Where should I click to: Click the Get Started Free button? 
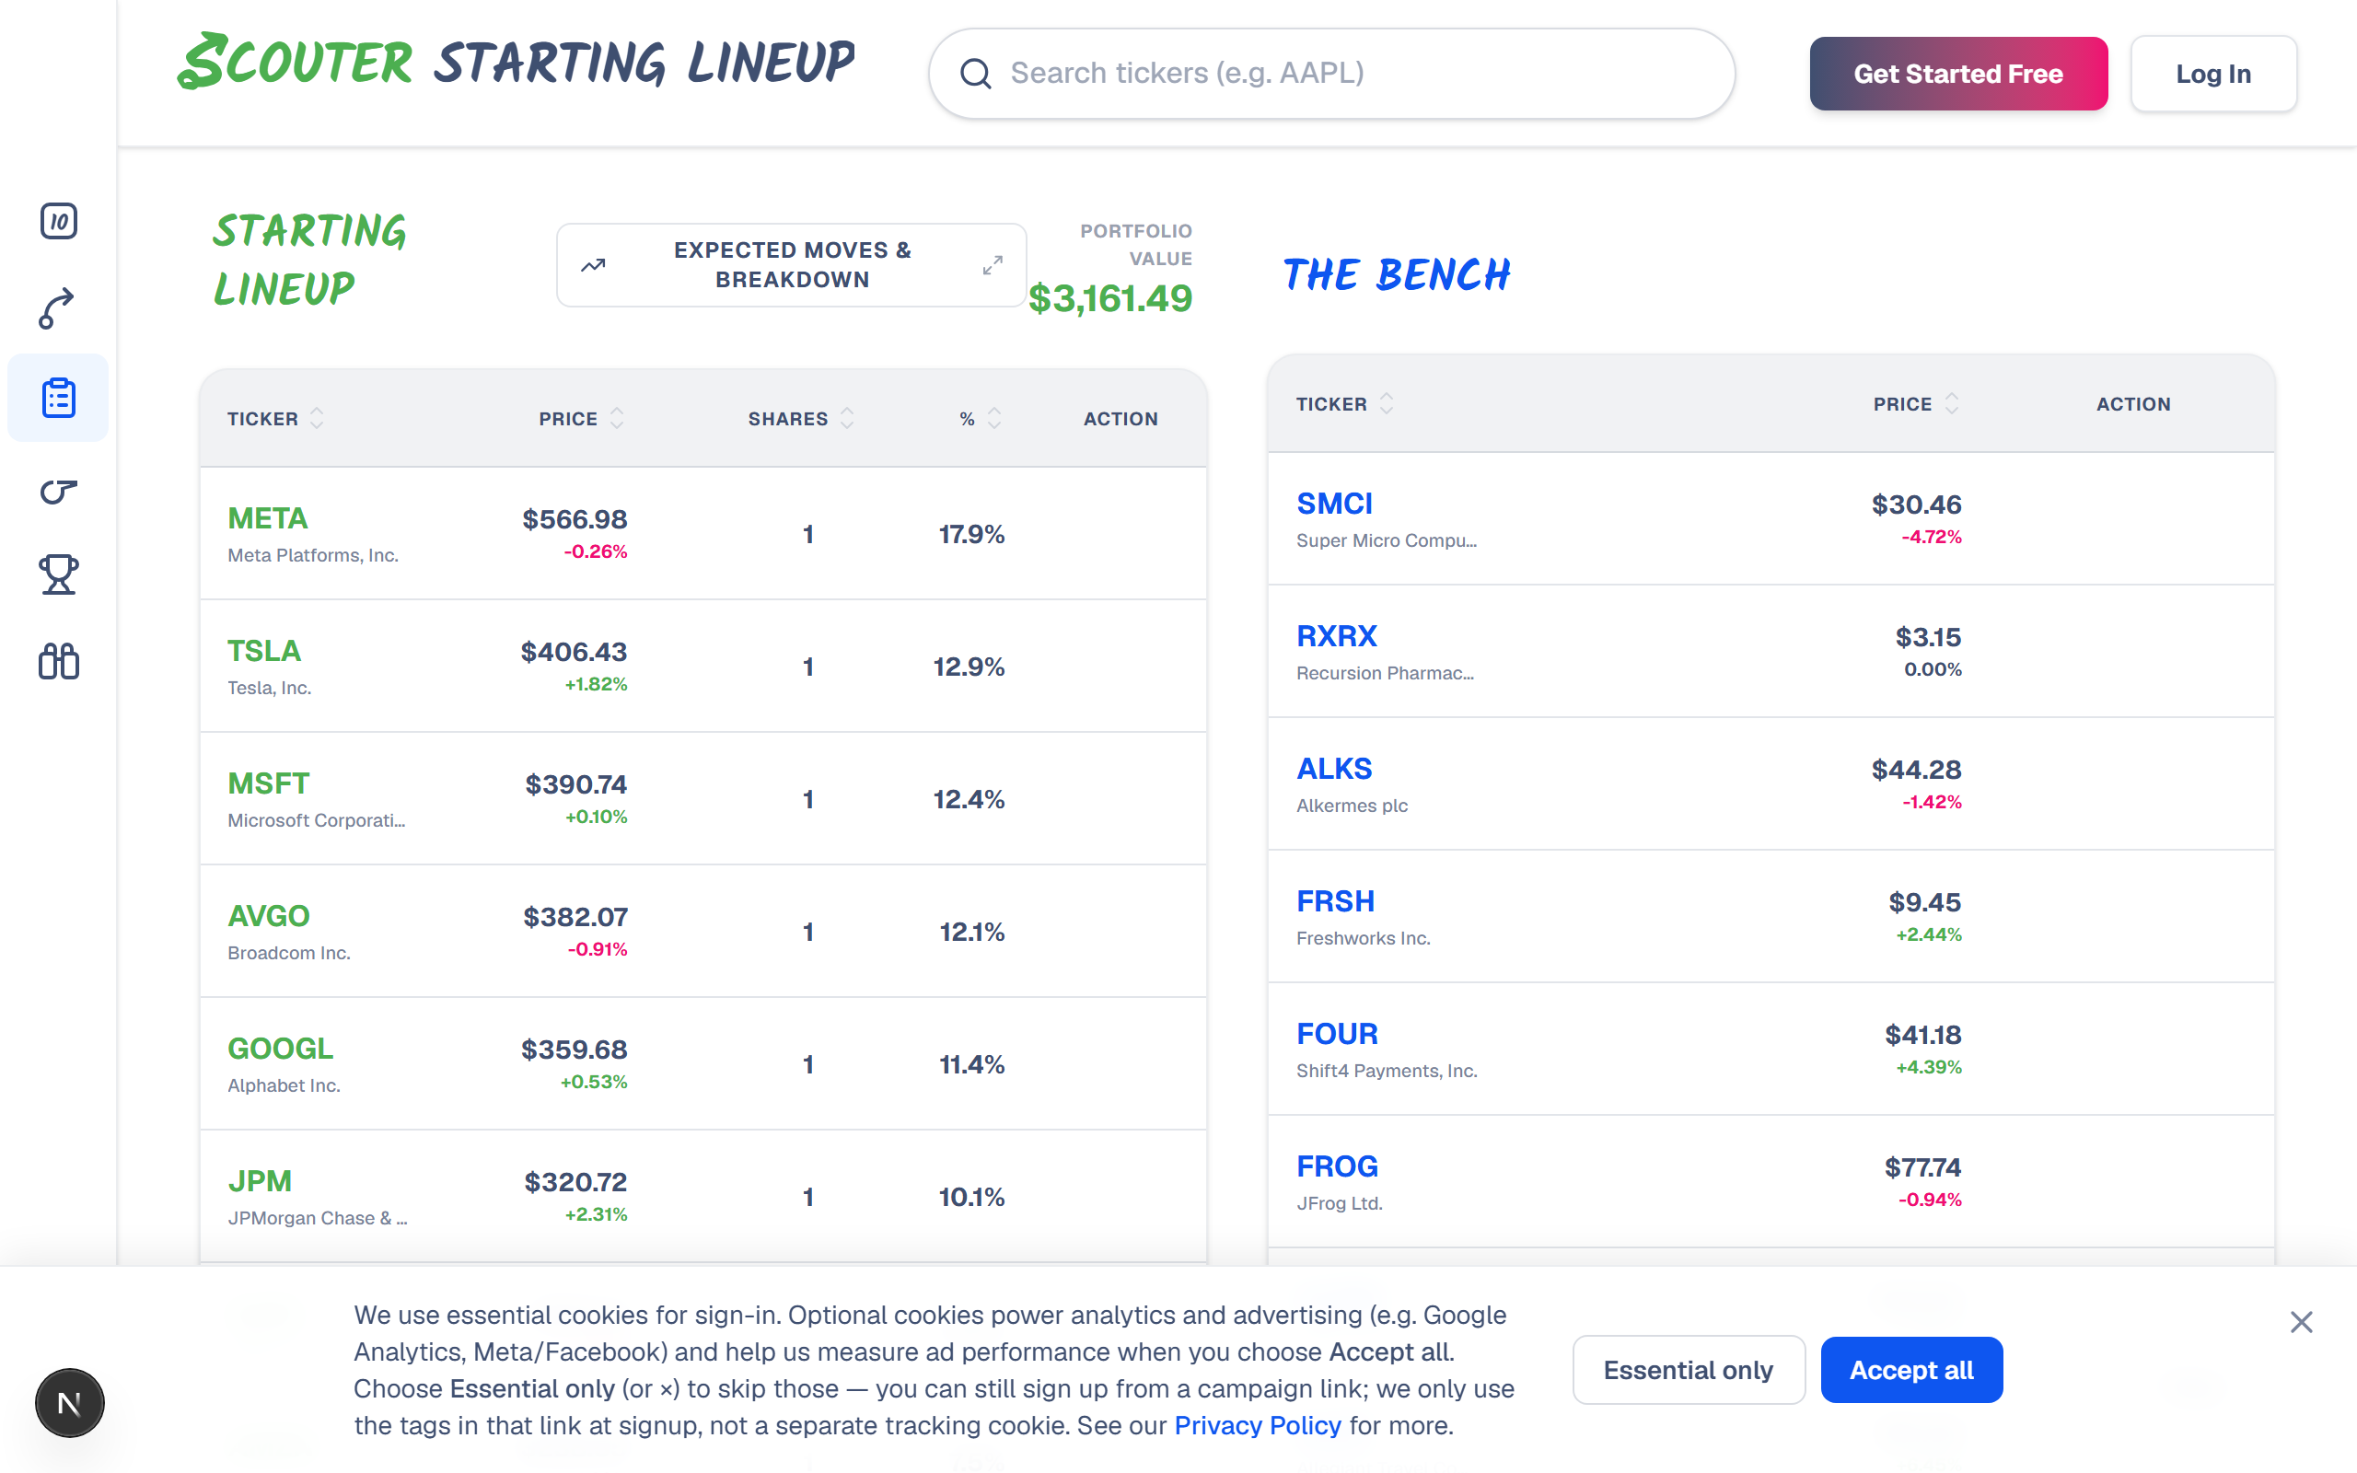[x=1957, y=74]
